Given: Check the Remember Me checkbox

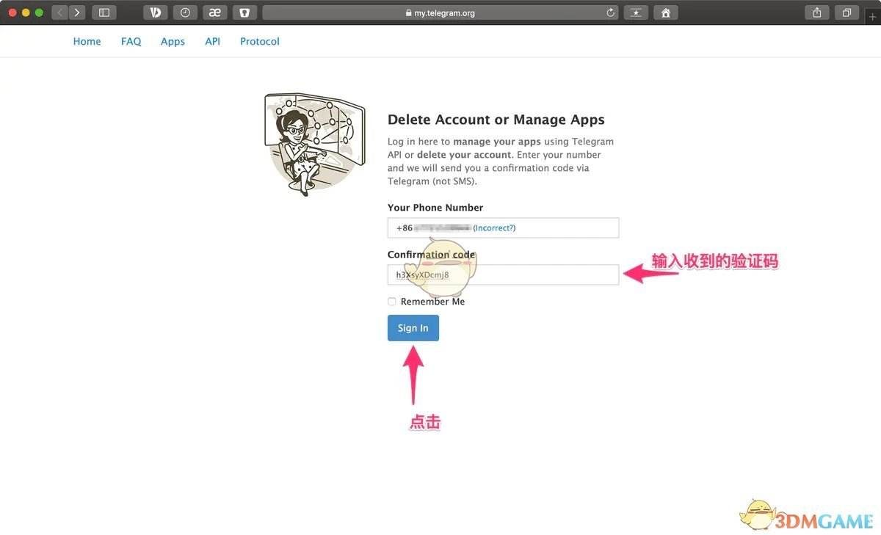Looking at the screenshot, I should point(392,302).
